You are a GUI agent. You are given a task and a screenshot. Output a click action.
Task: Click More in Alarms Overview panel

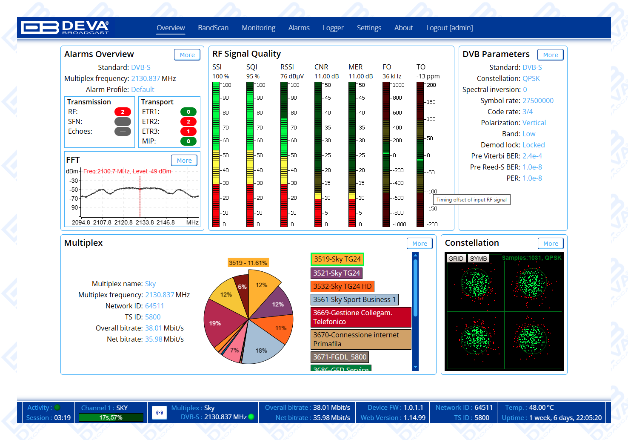(187, 55)
